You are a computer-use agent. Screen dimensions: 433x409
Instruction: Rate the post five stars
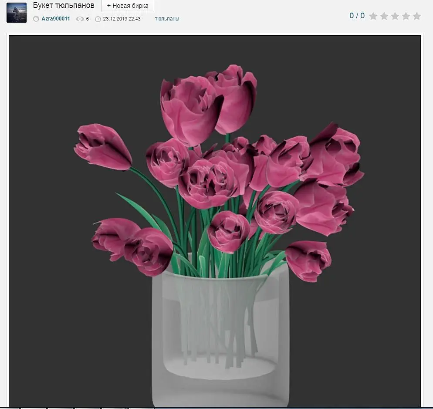(417, 16)
